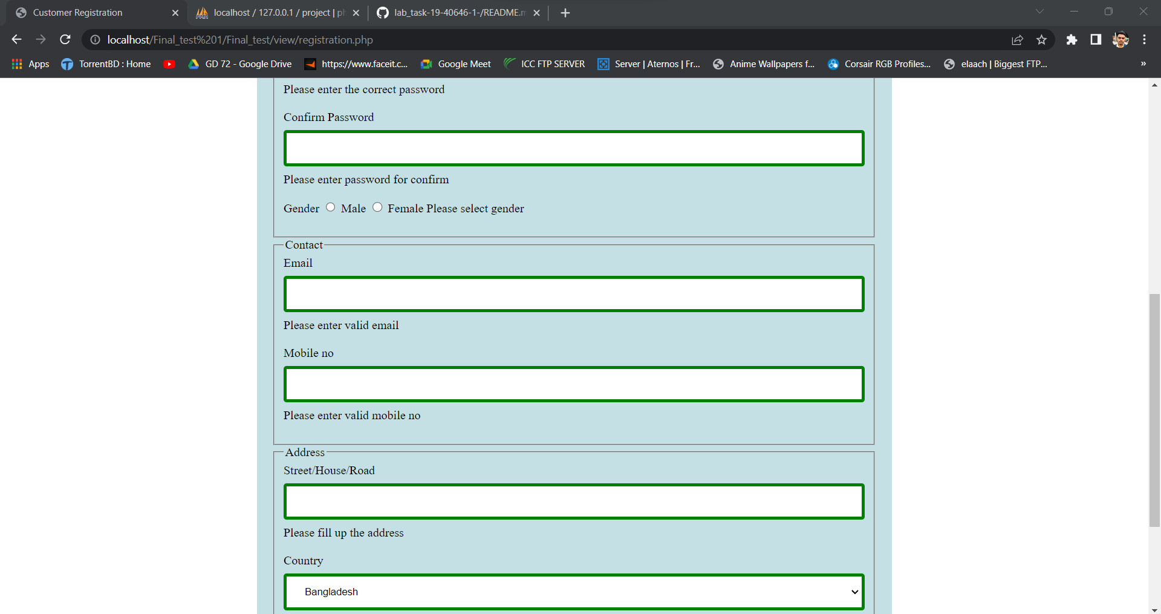
Task: Expand the hidden bookmarks chevron
Action: click(1143, 64)
